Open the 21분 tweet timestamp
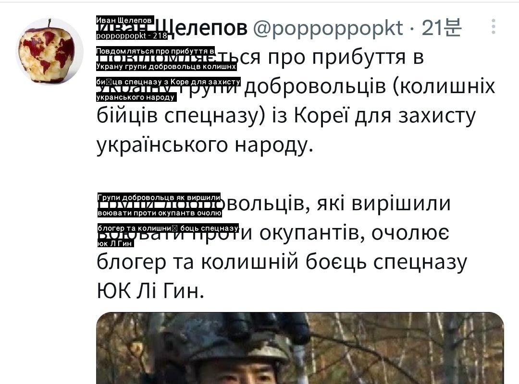 [x=441, y=27]
